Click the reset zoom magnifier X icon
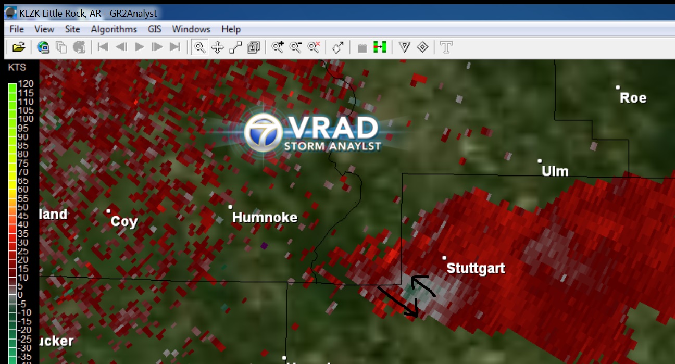Viewport: 675px width, 364px height. 314,47
